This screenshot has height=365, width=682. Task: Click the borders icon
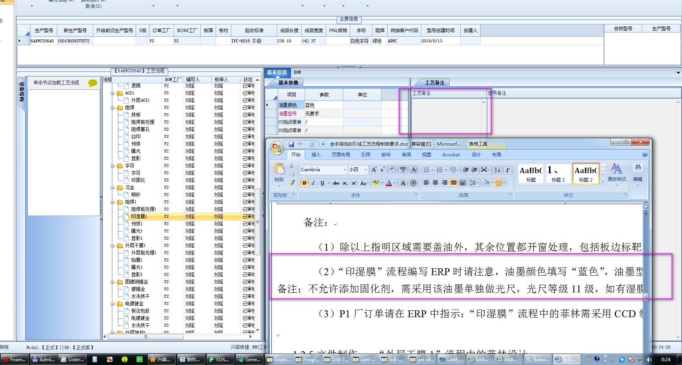498,183
